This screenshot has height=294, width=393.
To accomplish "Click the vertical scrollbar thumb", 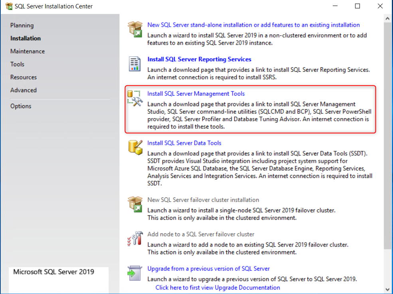I will (x=387, y=136).
